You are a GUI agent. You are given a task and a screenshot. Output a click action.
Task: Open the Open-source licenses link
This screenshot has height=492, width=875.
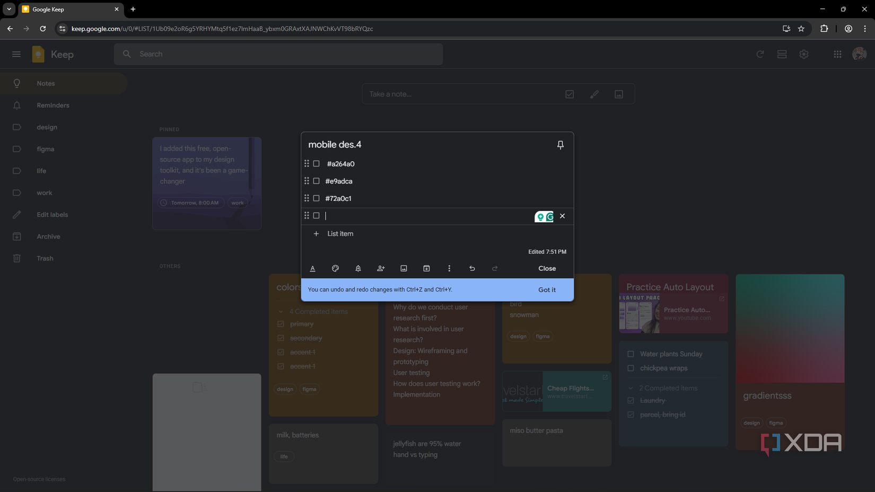tap(39, 479)
